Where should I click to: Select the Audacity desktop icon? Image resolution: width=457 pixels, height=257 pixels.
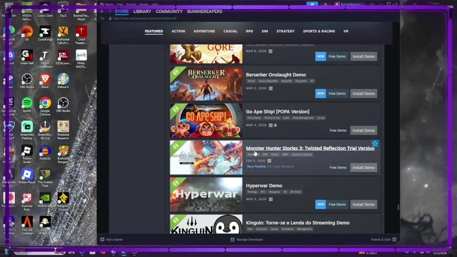(x=45, y=152)
